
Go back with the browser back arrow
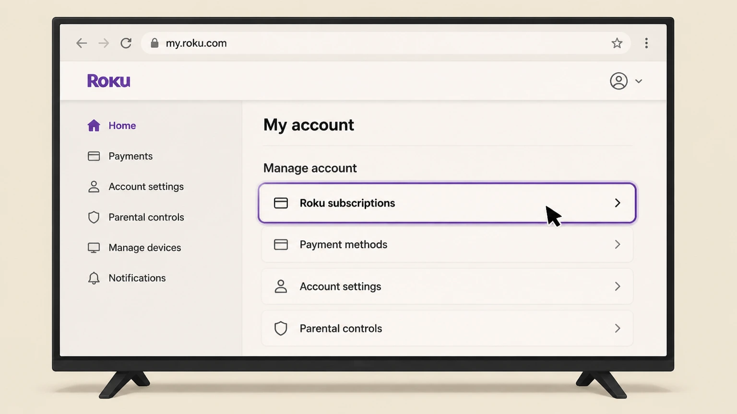tap(82, 43)
